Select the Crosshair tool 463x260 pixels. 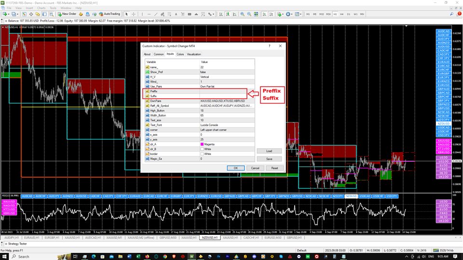coord(134,14)
